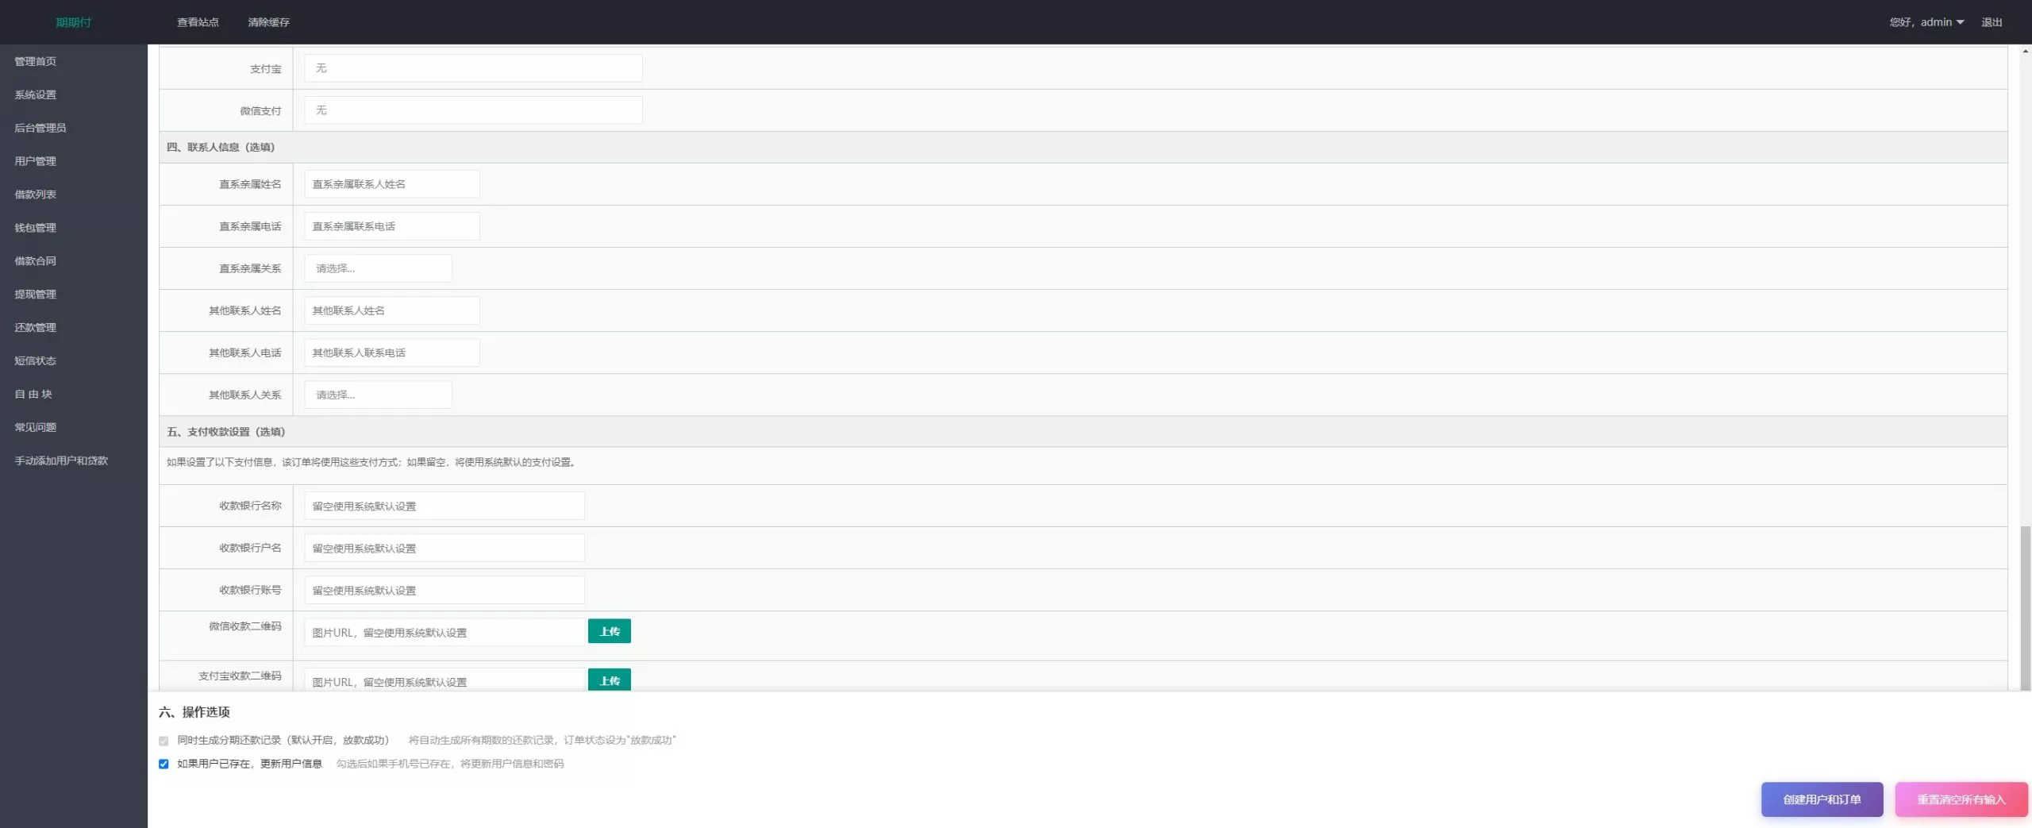Select 清除缓存 in top bar
This screenshot has width=2032, height=828.
tap(268, 22)
